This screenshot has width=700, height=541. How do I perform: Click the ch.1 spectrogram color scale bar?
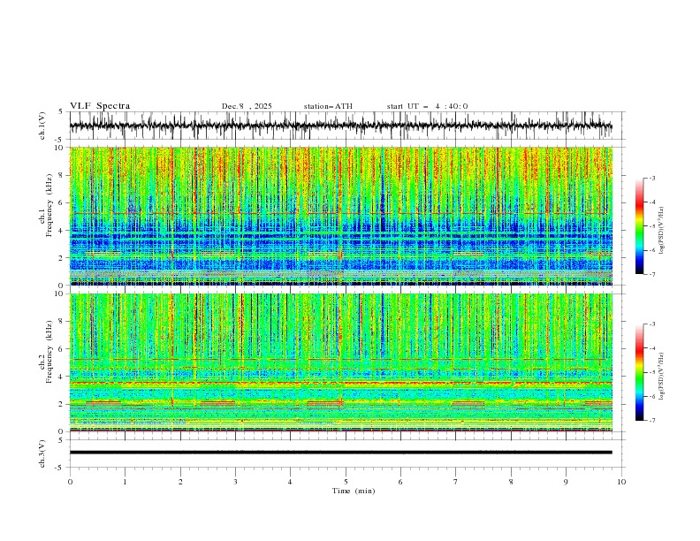pyautogui.click(x=639, y=226)
